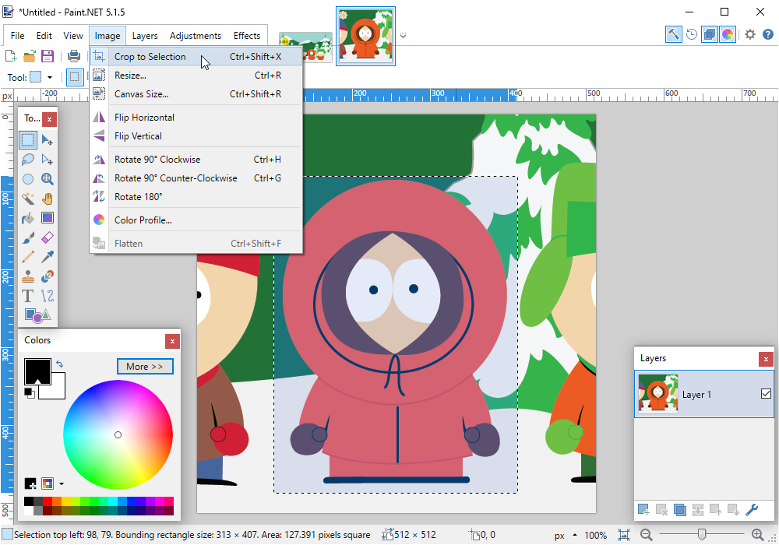Viewport: 779px width, 545px height.
Task: Choose Rotate 180°
Action: click(196, 196)
